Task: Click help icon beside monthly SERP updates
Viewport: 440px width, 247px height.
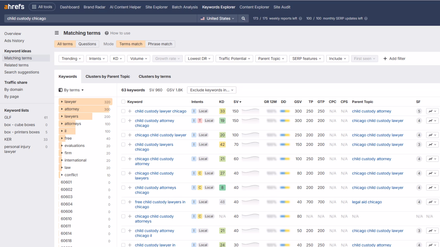Action: click(x=366, y=19)
